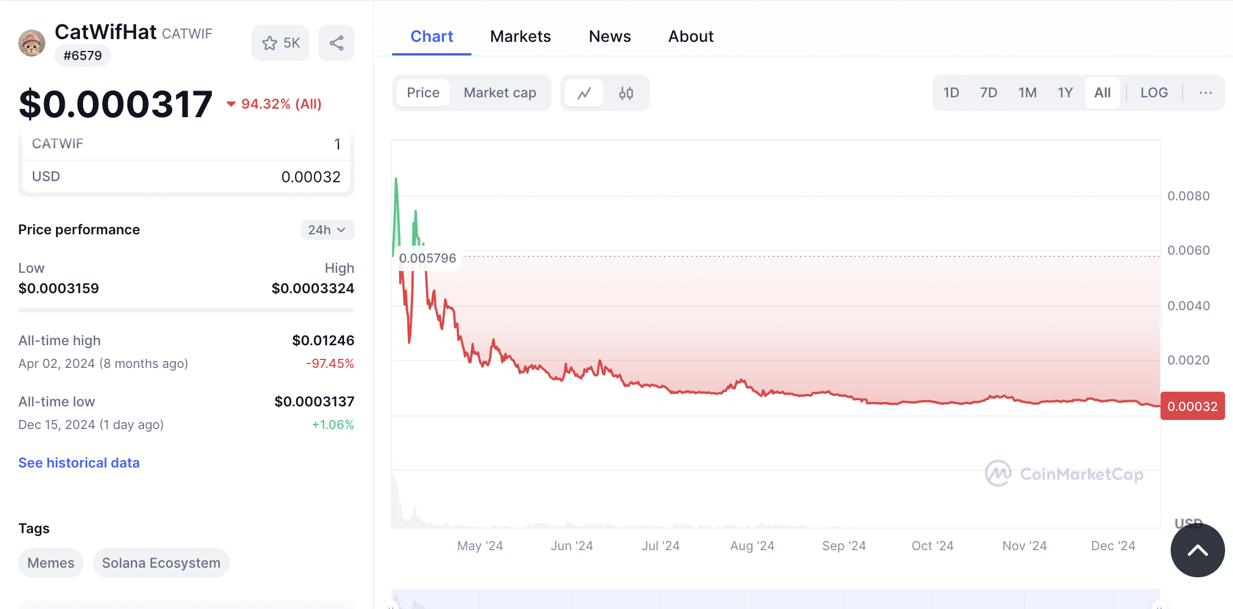Open the 24h price performance dropdown
This screenshot has height=609, width=1233.
click(x=328, y=230)
